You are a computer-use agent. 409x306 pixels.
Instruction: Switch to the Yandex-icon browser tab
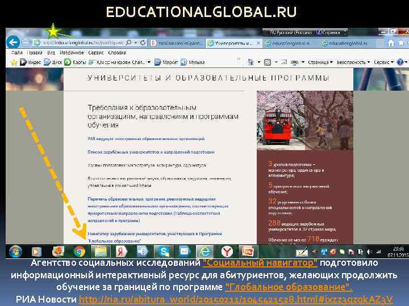click(x=177, y=43)
